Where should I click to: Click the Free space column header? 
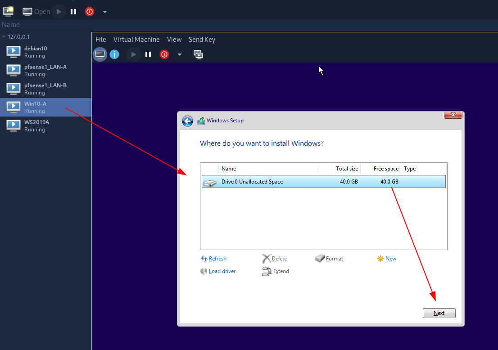click(380, 169)
